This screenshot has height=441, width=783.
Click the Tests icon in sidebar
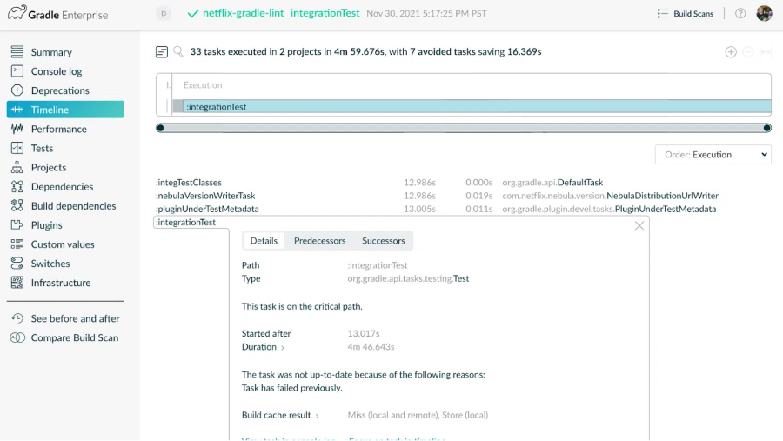[17, 148]
